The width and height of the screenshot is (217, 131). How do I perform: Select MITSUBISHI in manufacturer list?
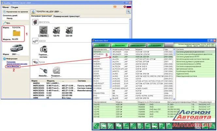click(x=101, y=54)
